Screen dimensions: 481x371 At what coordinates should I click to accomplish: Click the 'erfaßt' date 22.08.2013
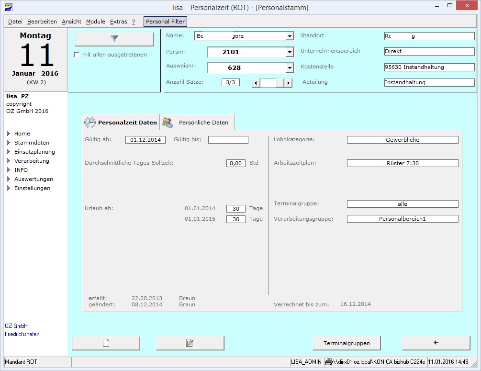[147, 298]
